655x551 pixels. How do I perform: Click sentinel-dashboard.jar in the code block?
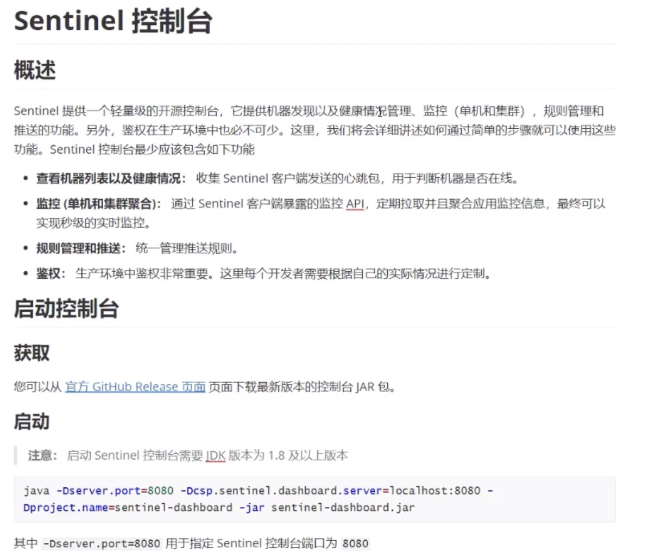pos(343,508)
